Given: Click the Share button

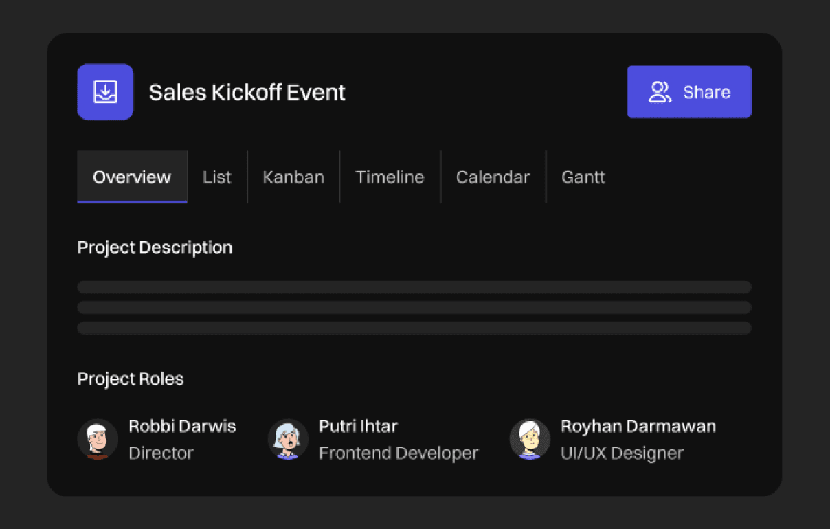Looking at the screenshot, I should 688,92.
